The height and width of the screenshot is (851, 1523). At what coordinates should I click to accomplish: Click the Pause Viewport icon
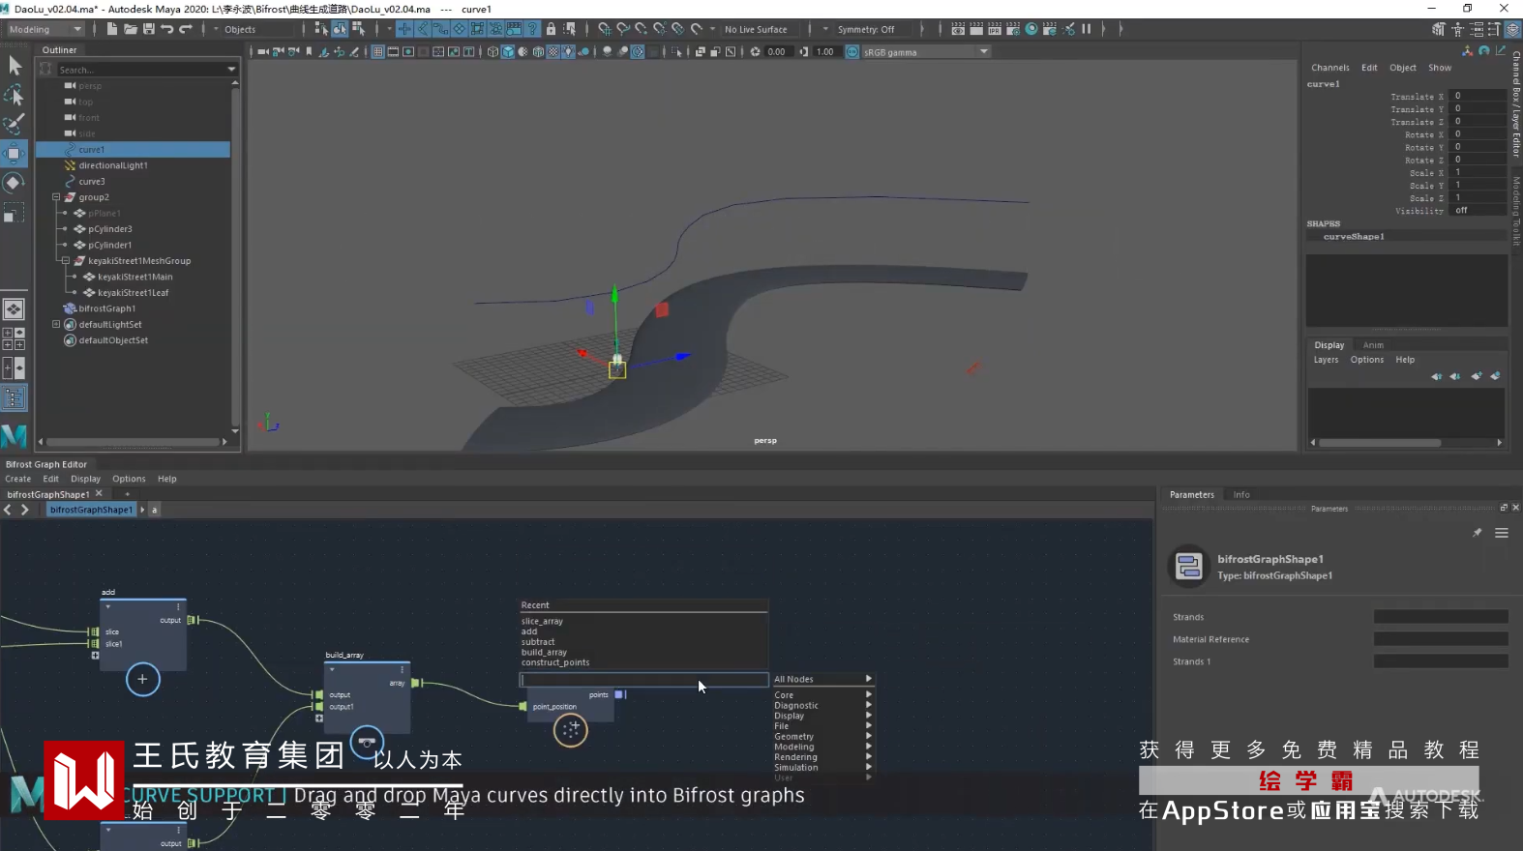tap(1087, 29)
